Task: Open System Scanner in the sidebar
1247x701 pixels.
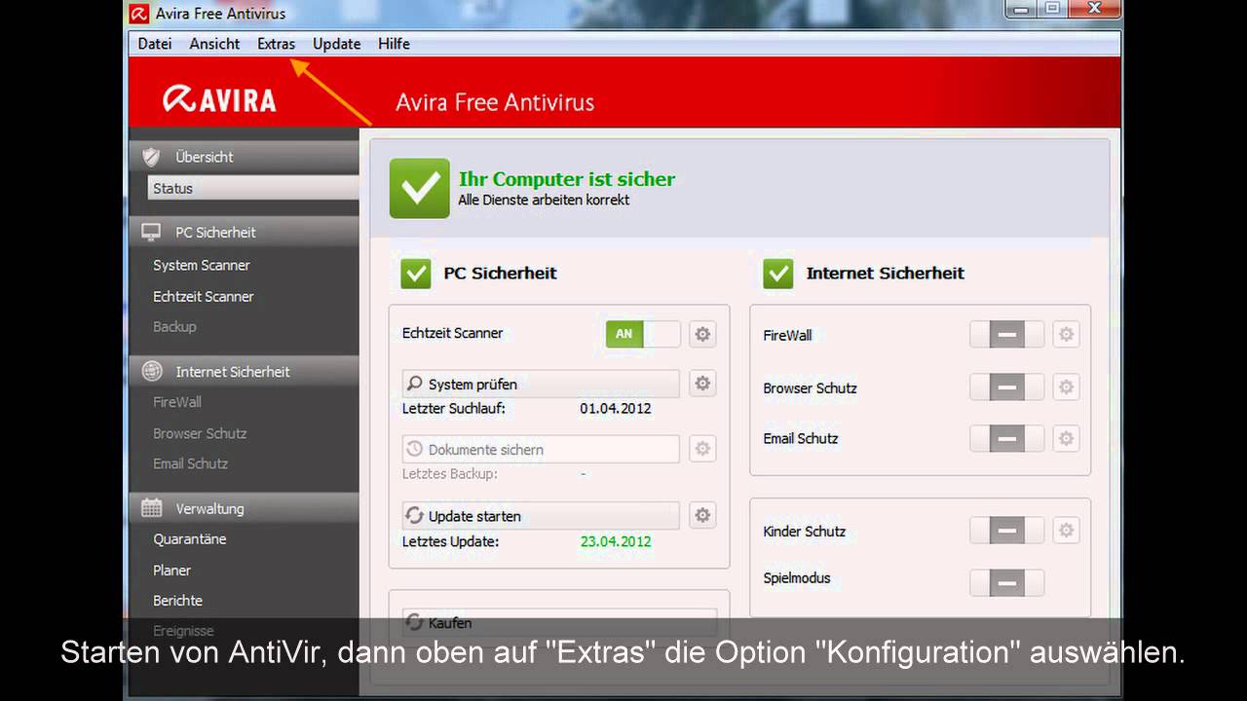Action: [202, 265]
